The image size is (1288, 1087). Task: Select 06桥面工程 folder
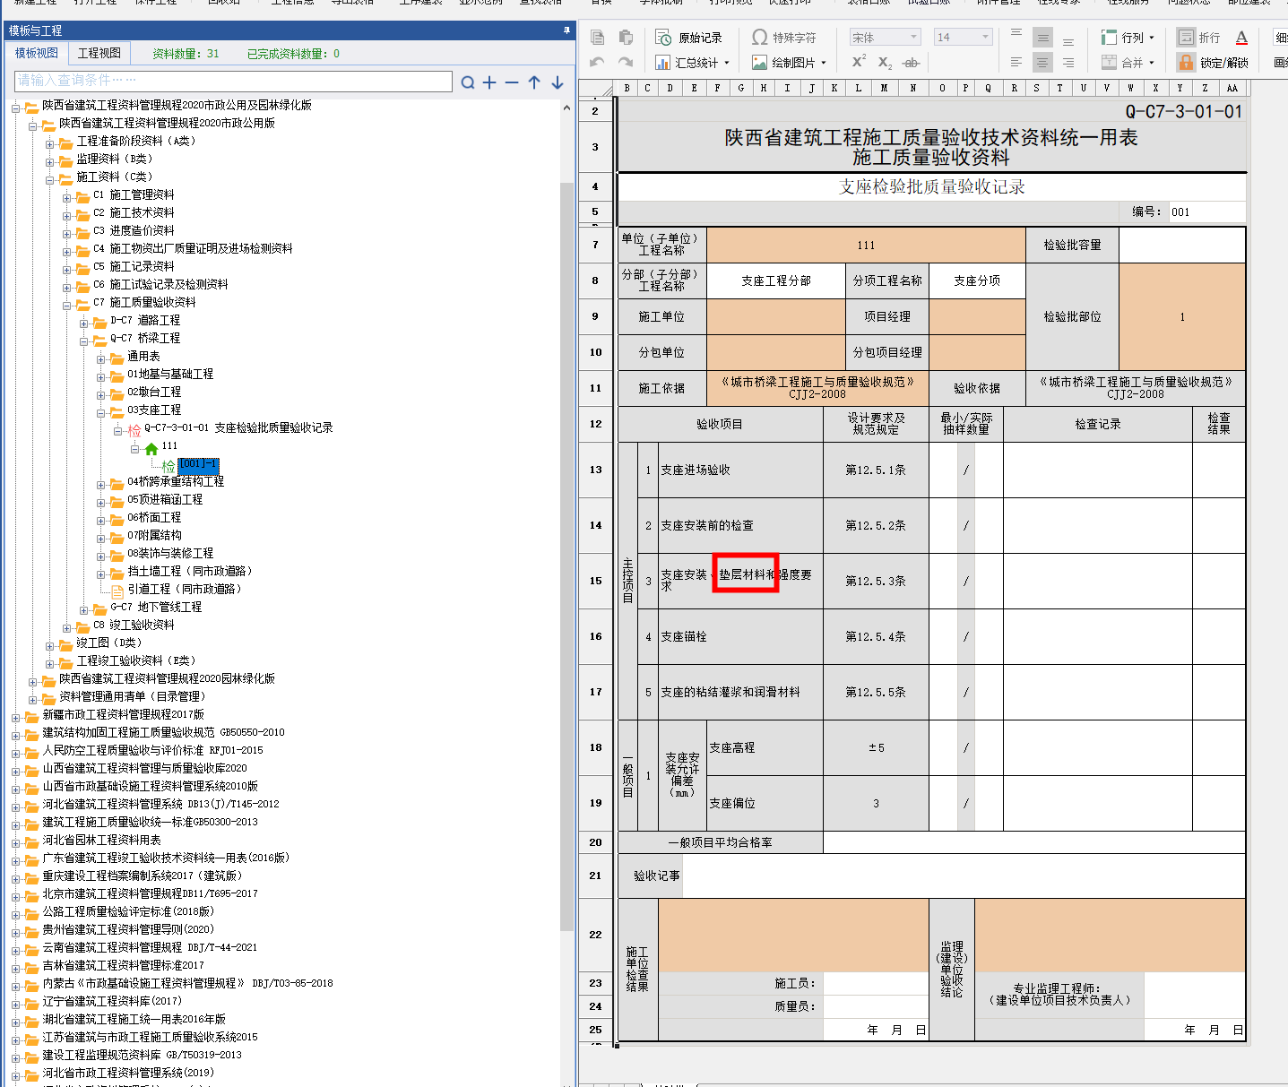154,517
